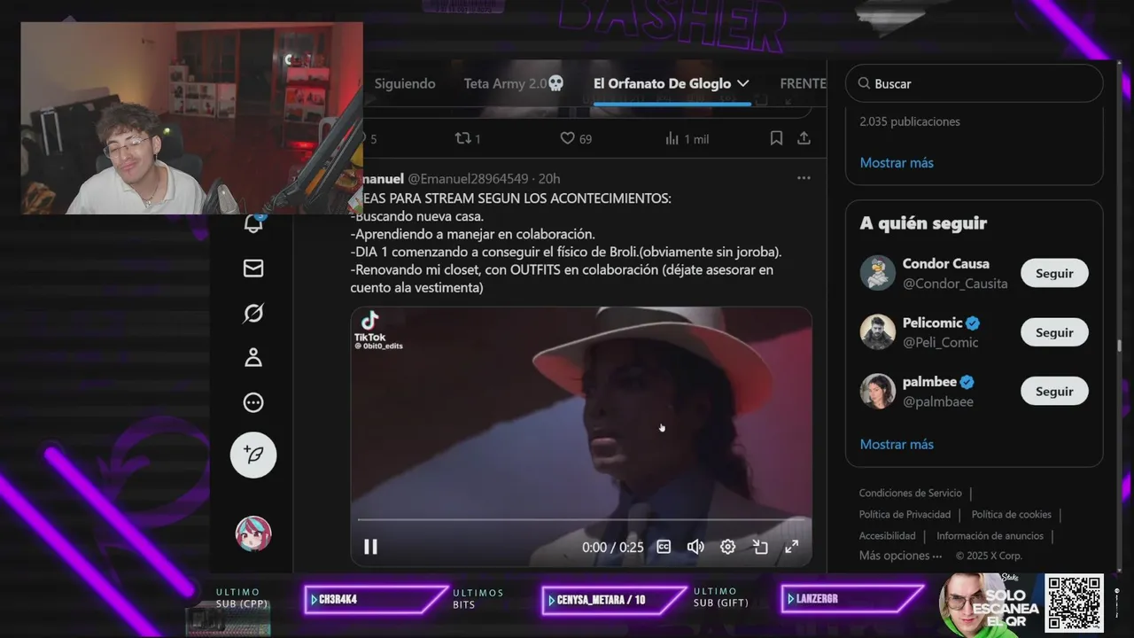Viewport: 1134px width, 638px height.
Task: Open the account avatar at sidebar bottom
Action: 253,533
